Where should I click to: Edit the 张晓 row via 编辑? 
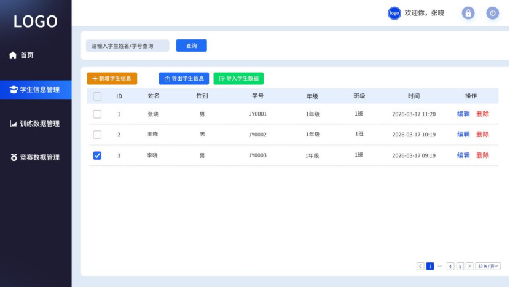[x=463, y=114]
